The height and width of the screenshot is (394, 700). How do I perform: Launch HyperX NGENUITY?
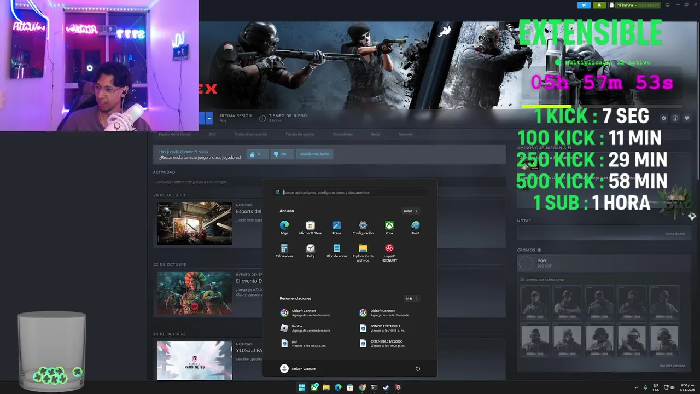coord(389,253)
